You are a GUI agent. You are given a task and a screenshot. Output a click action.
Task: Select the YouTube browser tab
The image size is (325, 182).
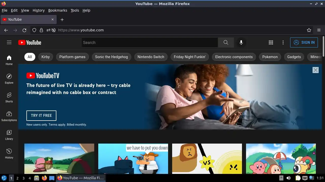[x=28, y=19]
